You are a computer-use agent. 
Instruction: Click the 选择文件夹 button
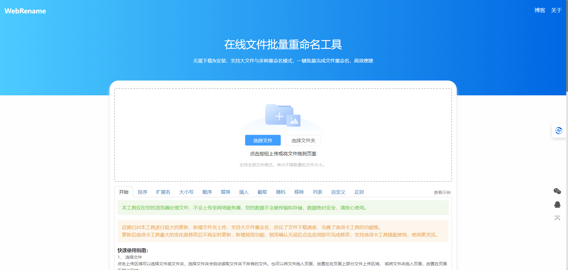(x=303, y=140)
